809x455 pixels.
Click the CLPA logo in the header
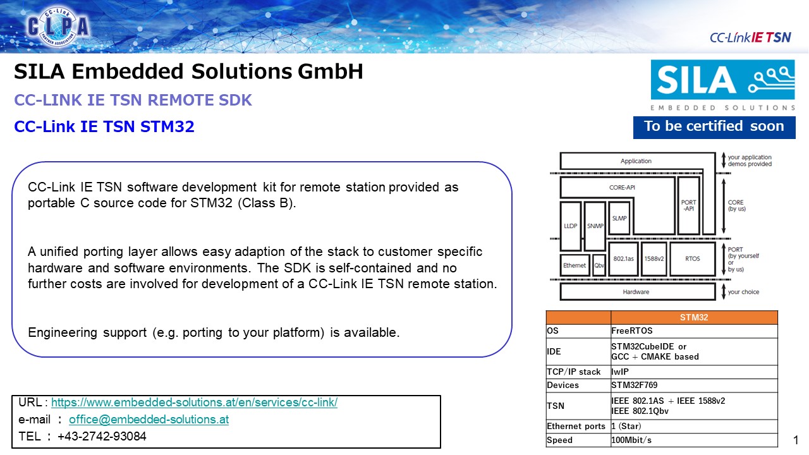tap(58, 27)
